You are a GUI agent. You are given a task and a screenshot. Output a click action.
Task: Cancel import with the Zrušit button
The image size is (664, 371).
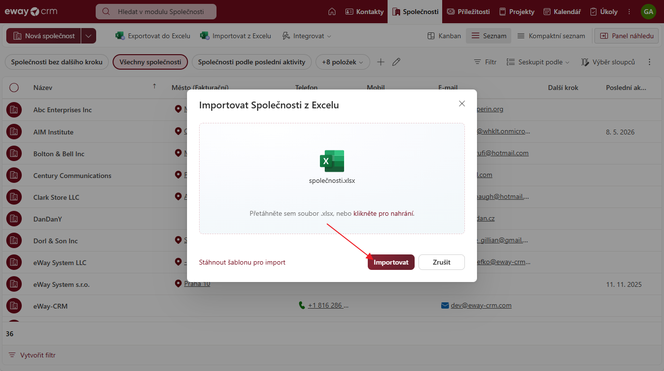[x=441, y=262]
